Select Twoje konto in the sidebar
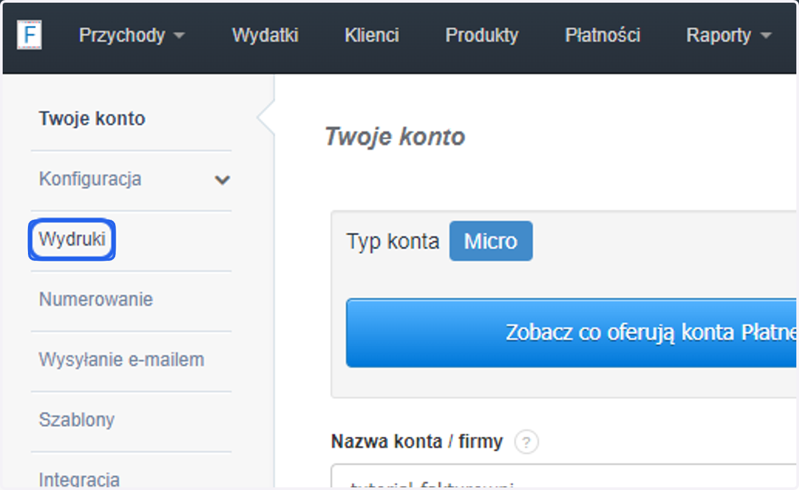 pyautogui.click(x=92, y=119)
